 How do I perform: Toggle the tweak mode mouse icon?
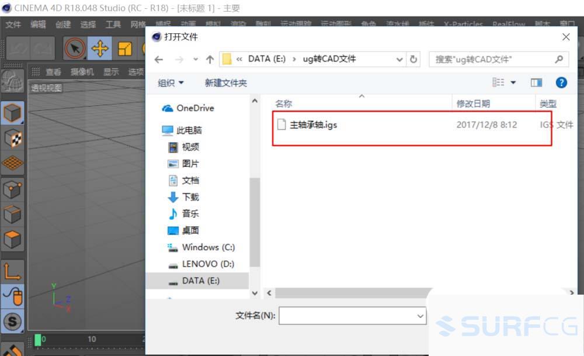click(12, 296)
